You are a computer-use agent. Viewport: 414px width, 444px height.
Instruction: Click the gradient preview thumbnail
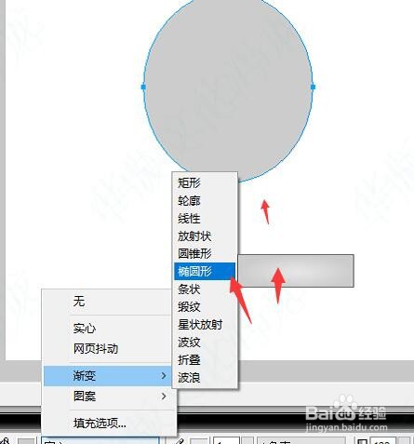click(x=296, y=271)
